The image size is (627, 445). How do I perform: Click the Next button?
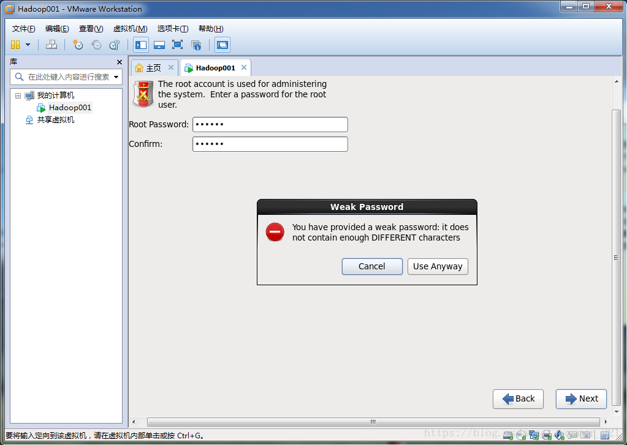(581, 398)
